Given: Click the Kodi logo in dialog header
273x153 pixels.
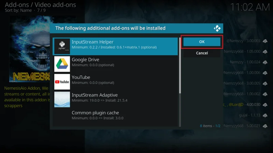Looking at the screenshot, I should [217, 28].
